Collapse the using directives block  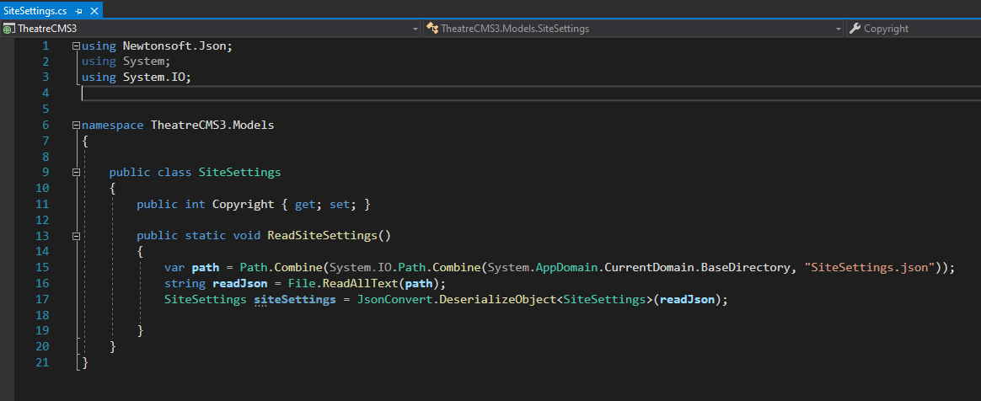[x=77, y=45]
